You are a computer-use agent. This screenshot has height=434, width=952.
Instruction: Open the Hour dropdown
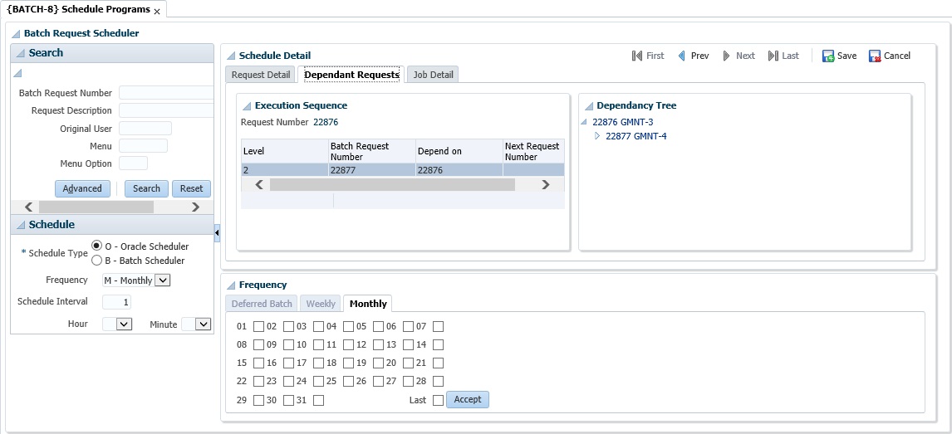tap(125, 324)
